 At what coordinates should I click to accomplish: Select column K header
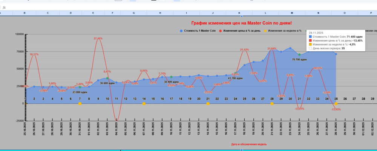(x=239, y=13)
